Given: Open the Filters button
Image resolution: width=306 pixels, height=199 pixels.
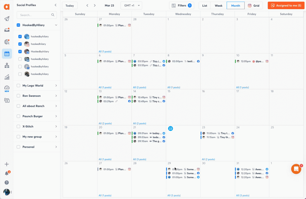Looking at the screenshot, I should click(182, 6).
